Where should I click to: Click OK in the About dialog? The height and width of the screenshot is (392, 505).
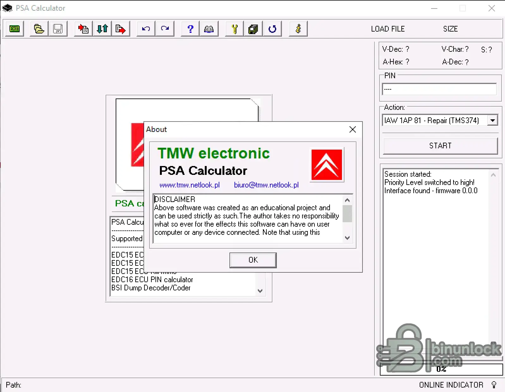(253, 260)
